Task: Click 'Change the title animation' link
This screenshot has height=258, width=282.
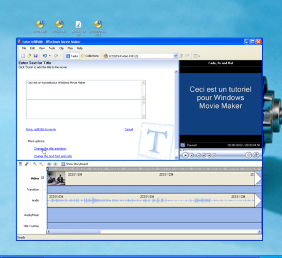Action: (x=50, y=149)
